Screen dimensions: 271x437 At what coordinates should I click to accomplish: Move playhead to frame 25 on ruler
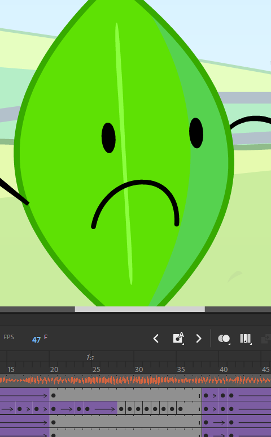[97, 370]
